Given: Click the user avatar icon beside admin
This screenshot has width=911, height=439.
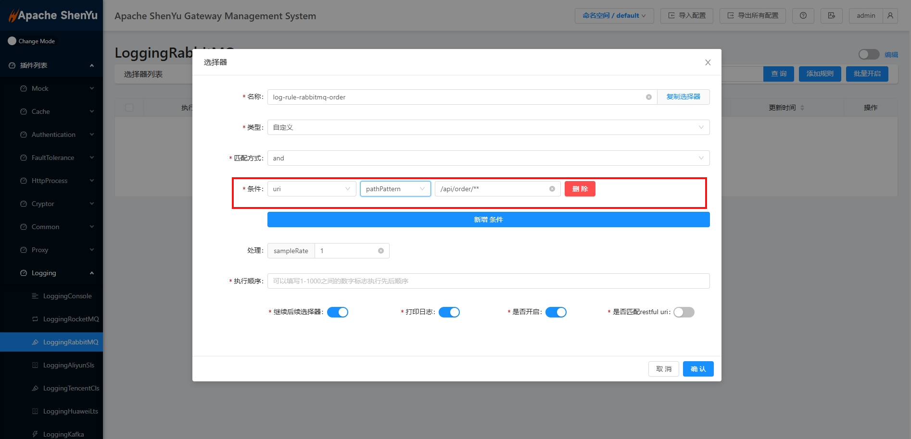Looking at the screenshot, I should click(890, 16).
